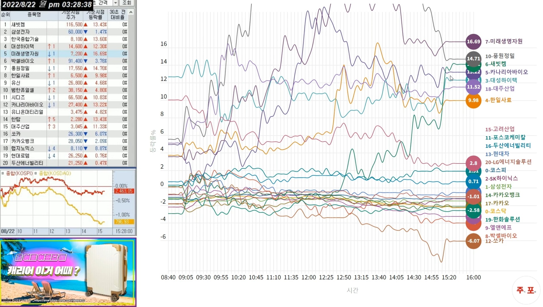The height and width of the screenshot is (307, 543).
Task: Select the 한일사료 table row
Action: pos(64,76)
